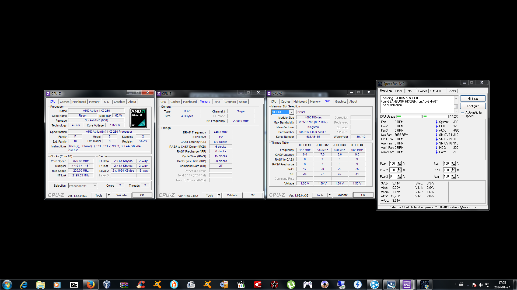The height and width of the screenshot is (290, 517).
Task: Open VirtualBox cube icon in taskbar
Action: (107, 284)
